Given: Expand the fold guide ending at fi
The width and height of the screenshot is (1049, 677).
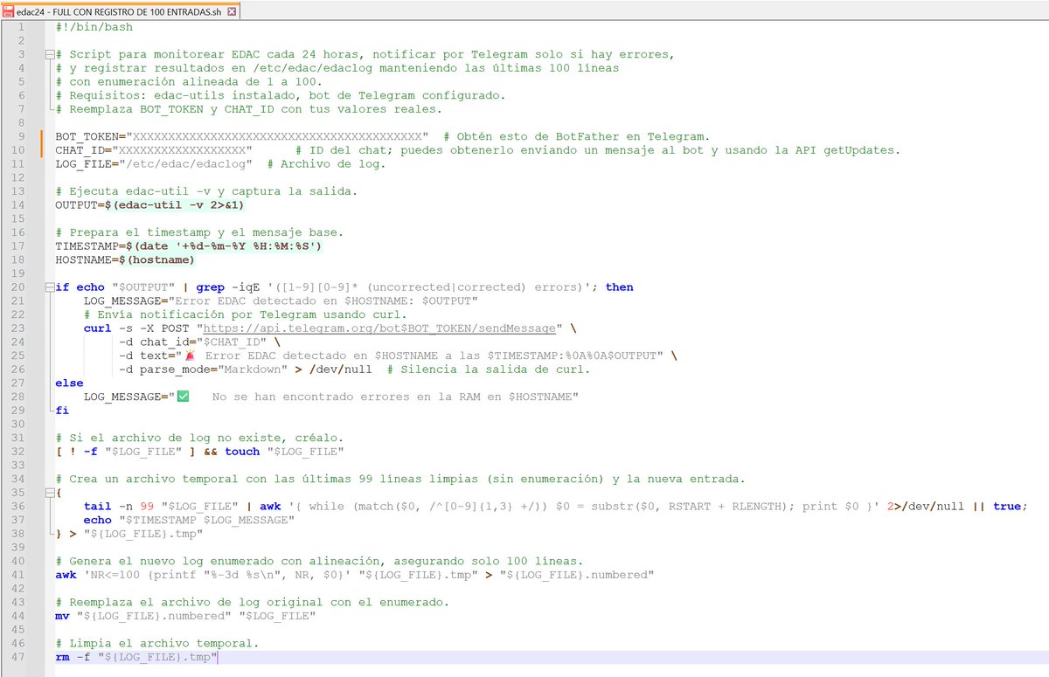Looking at the screenshot, I should (50, 410).
